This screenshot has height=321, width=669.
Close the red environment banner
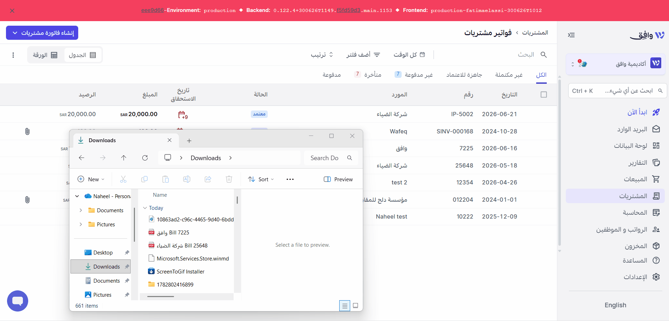click(12, 11)
